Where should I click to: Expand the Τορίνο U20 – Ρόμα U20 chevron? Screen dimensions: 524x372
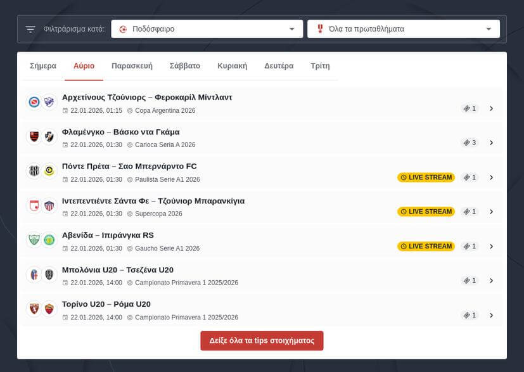pos(491,315)
